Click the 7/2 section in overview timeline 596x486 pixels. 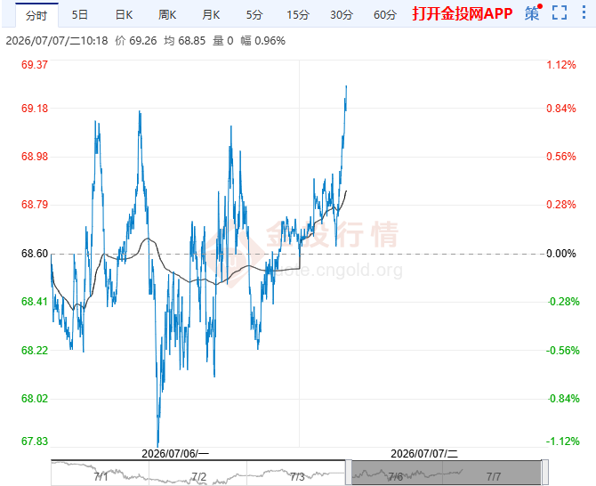pyautogui.click(x=198, y=473)
